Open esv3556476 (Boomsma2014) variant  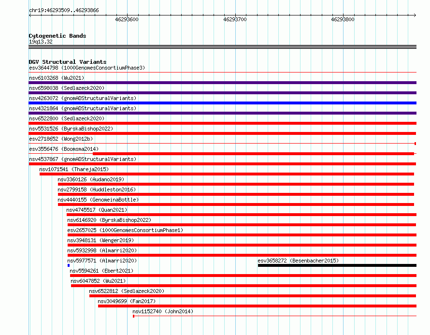point(64,149)
